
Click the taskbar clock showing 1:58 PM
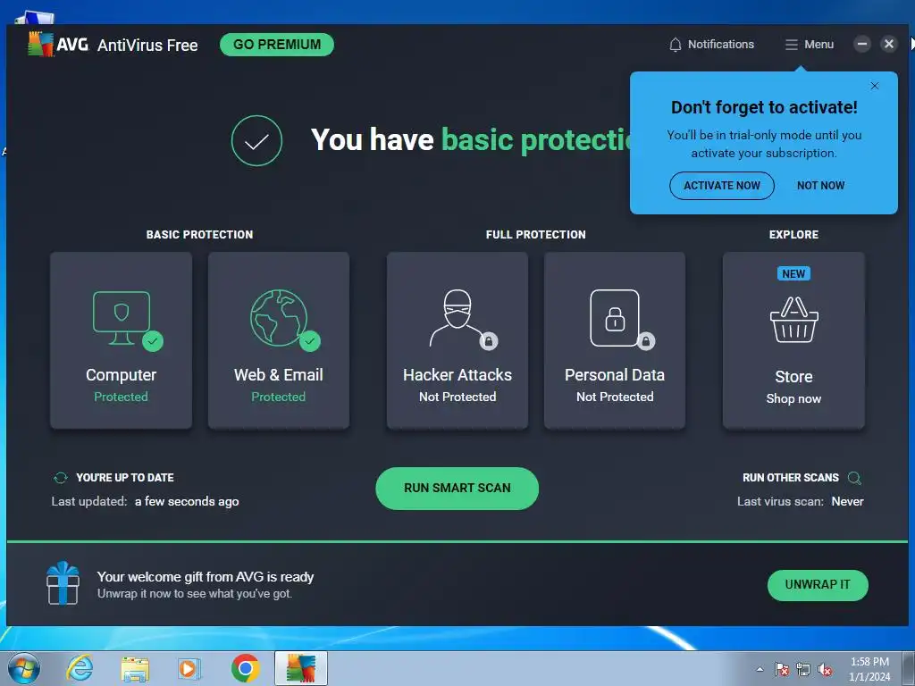(x=869, y=669)
